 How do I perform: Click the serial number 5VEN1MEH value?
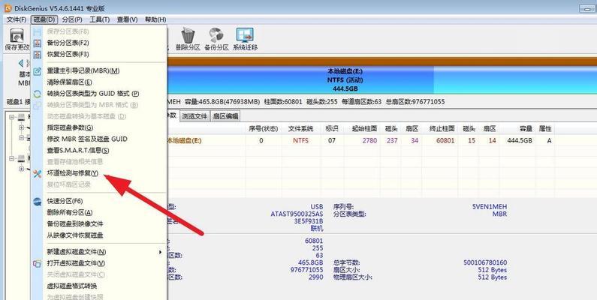click(x=490, y=207)
